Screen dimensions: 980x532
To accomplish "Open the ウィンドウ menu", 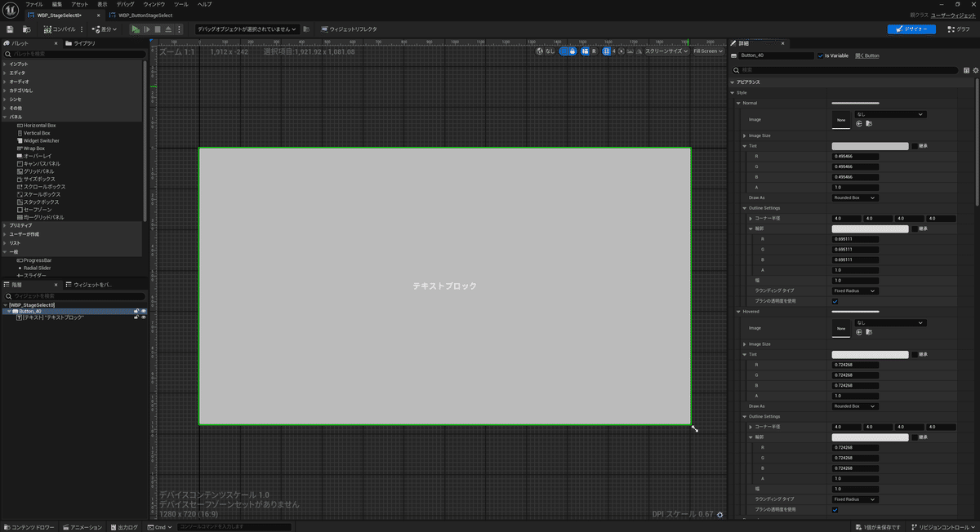I will click(154, 4).
